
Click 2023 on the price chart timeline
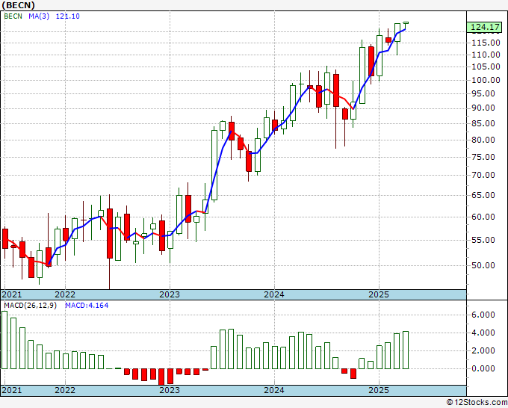point(170,294)
